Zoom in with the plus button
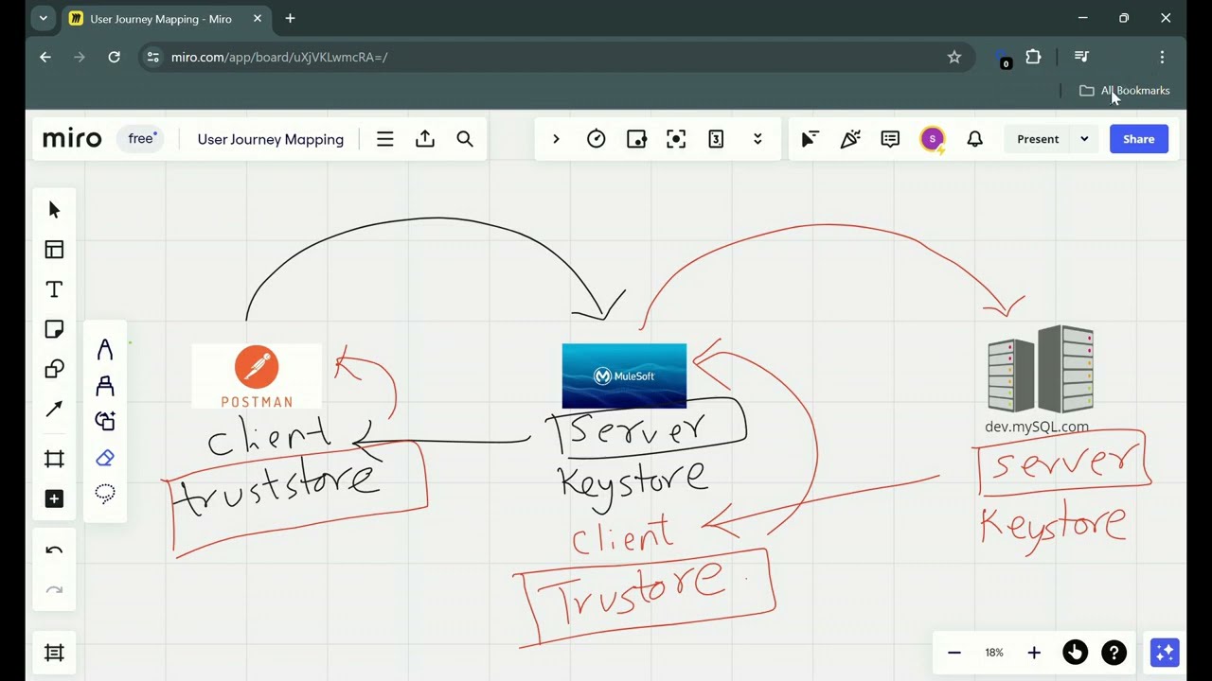This screenshot has width=1212, height=681. tap(1034, 653)
